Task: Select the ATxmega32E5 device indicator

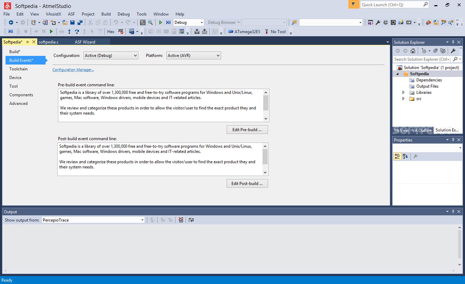Action: [x=244, y=31]
